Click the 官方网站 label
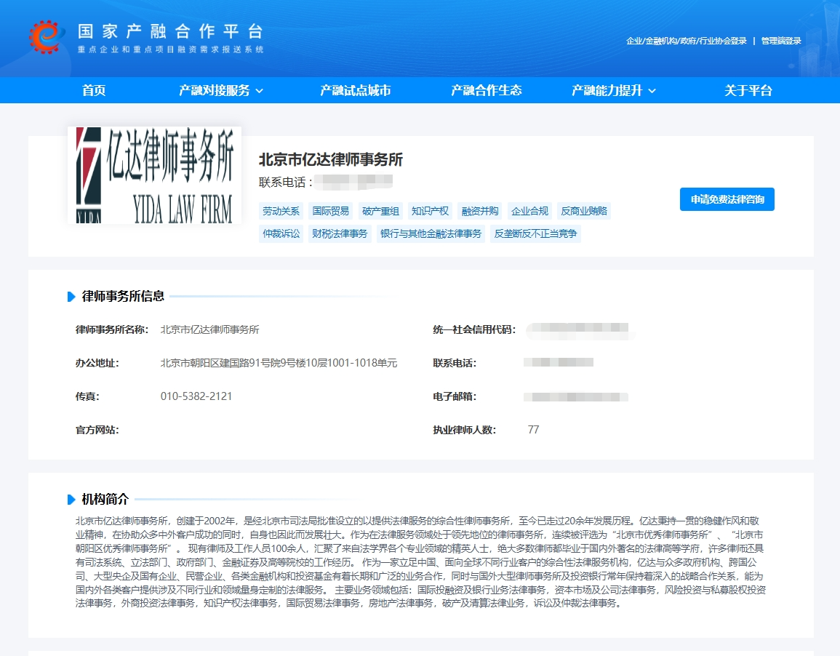The height and width of the screenshot is (656, 840). point(97,430)
